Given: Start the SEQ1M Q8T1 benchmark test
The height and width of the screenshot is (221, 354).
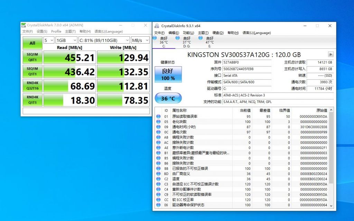Looking at the screenshot, I should [x=32, y=57].
